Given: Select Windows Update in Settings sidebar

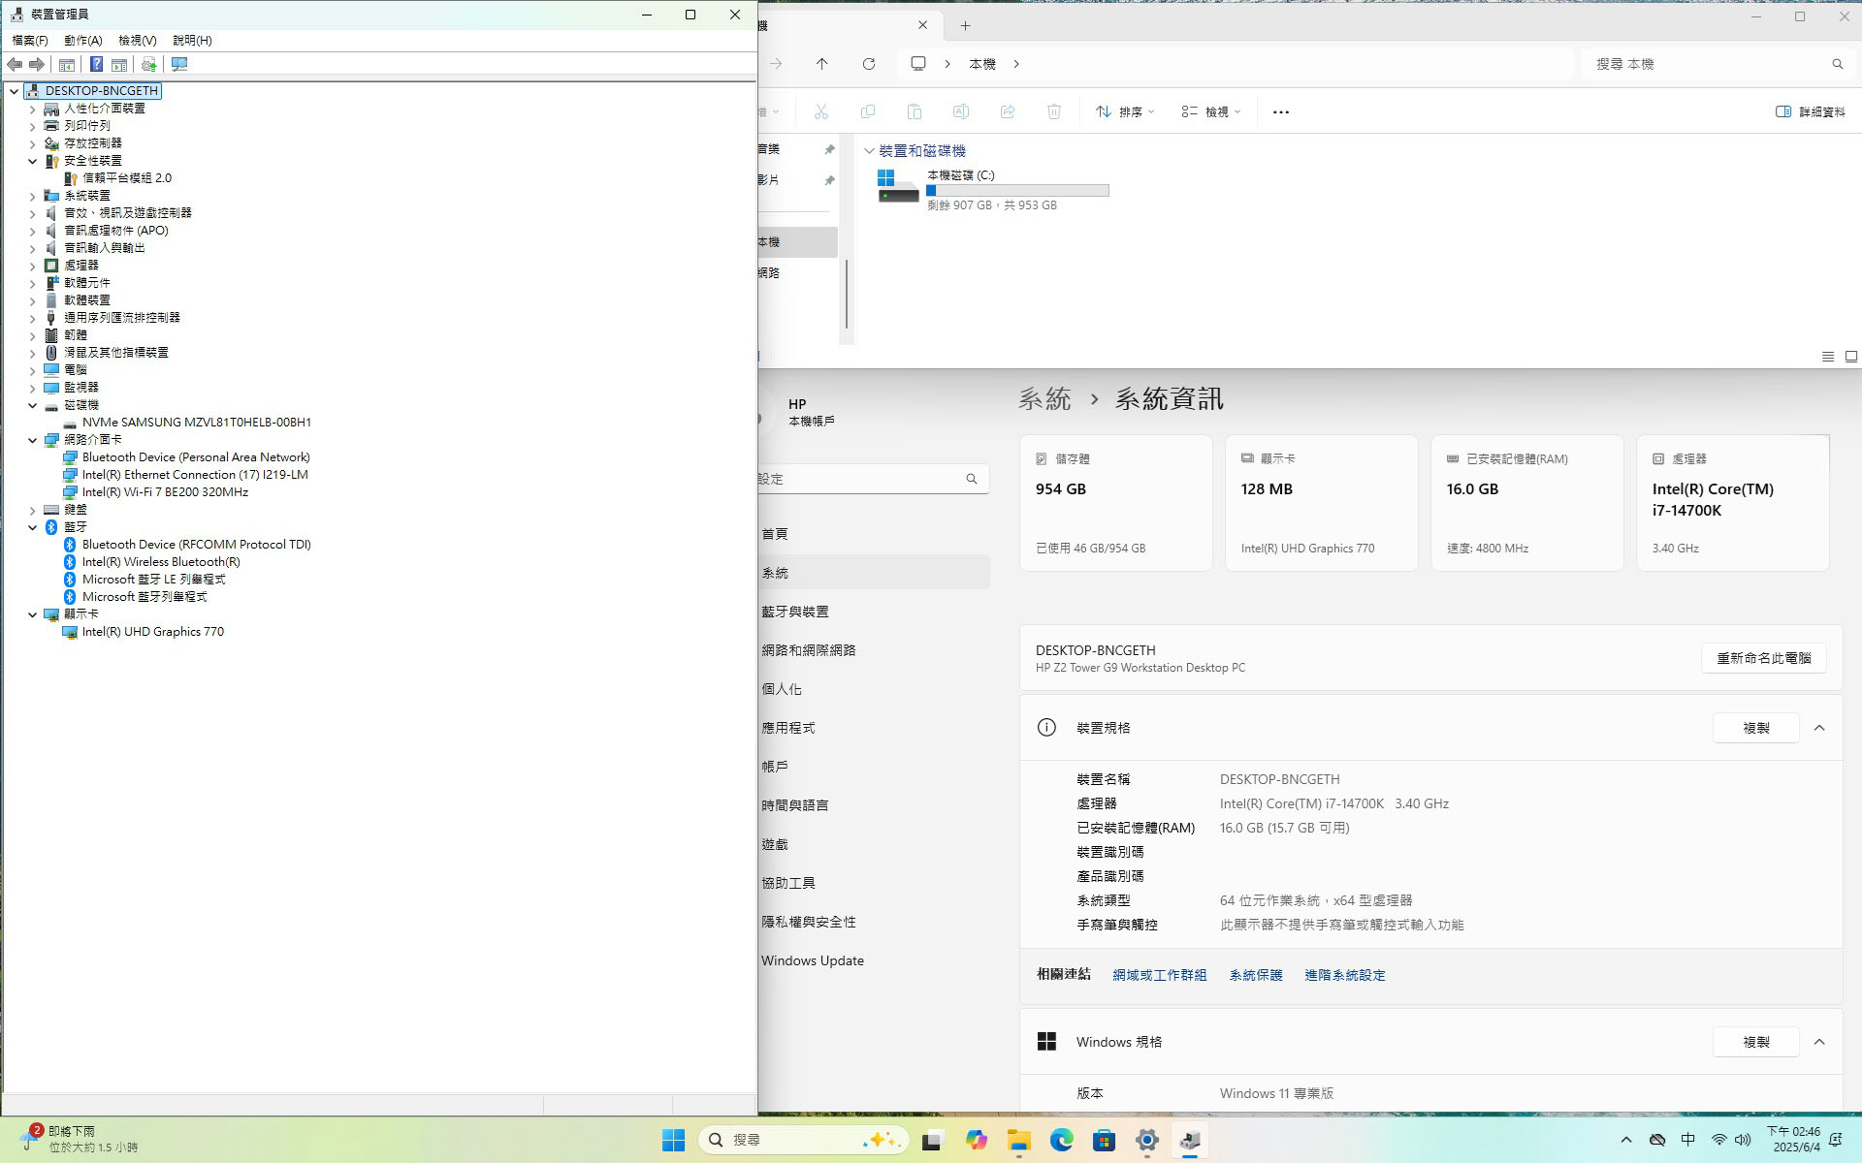Looking at the screenshot, I should (x=813, y=960).
